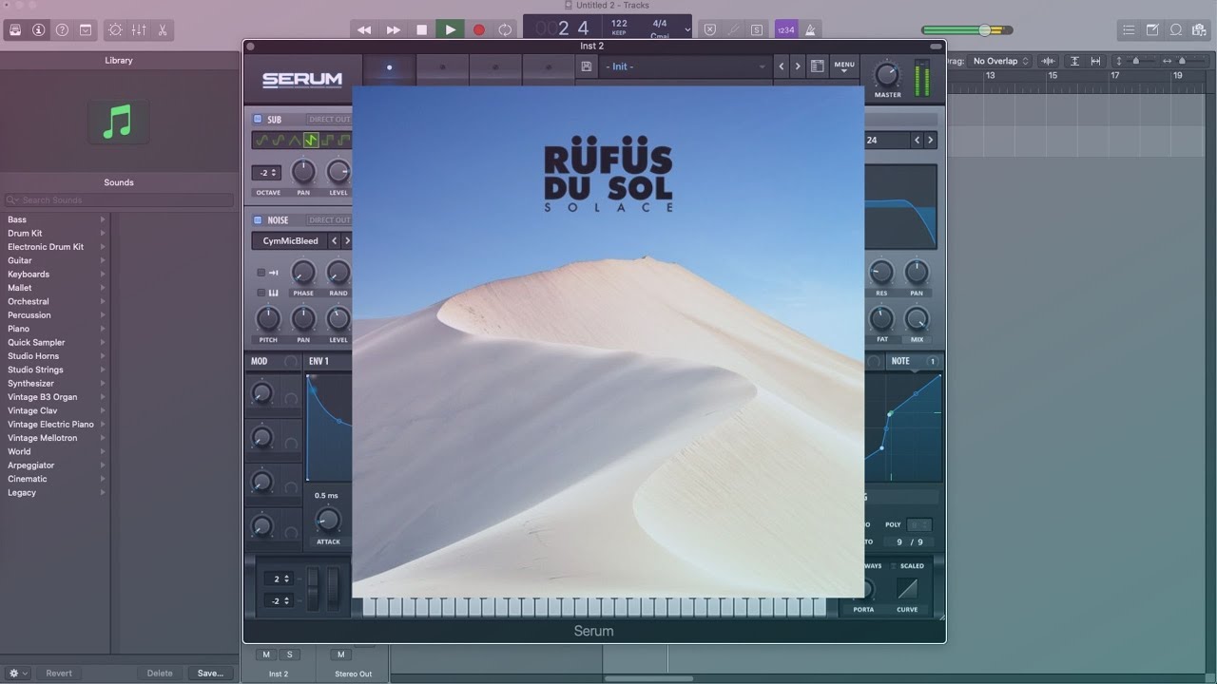1217x684 pixels.
Task: Open the Loop Browser button
Action: click(1176, 29)
